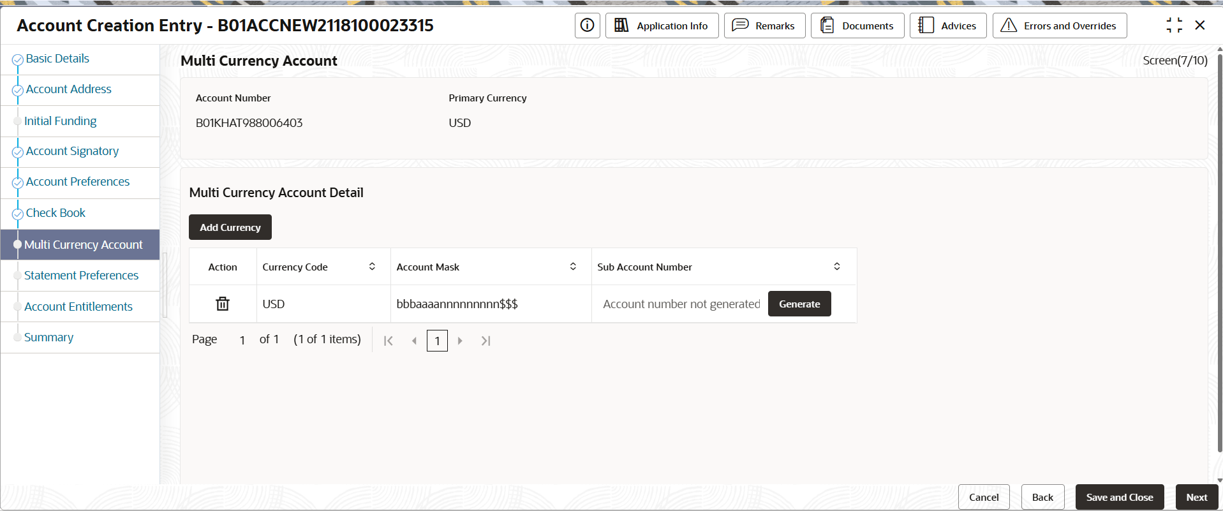Click 'Account number not generated' text

[x=681, y=304]
